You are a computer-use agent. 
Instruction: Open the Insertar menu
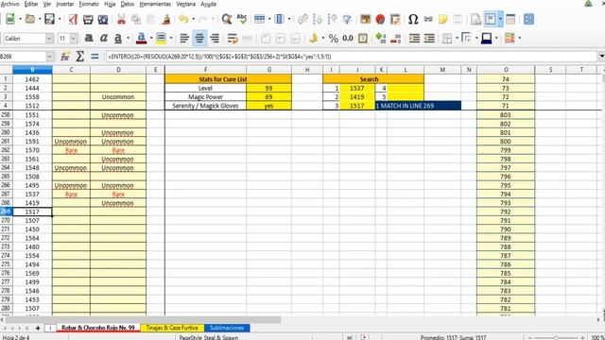(65, 4)
